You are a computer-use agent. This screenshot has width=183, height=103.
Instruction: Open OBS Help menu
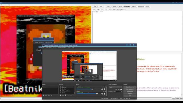73,48
